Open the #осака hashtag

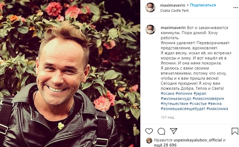click(167, 93)
